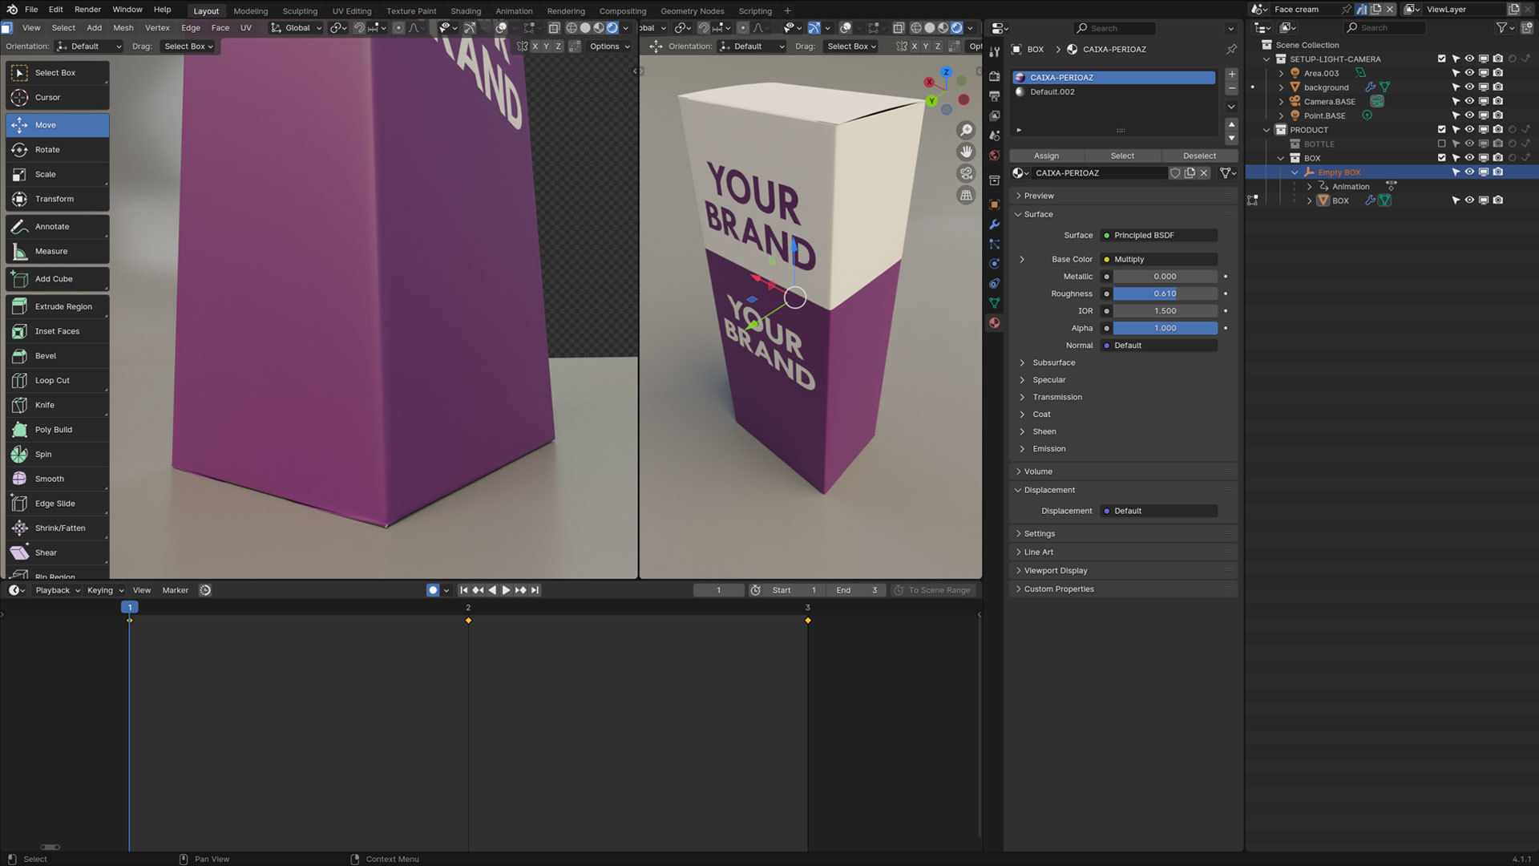
Task: Click the viewport zoom magnifier icon
Action: click(967, 130)
